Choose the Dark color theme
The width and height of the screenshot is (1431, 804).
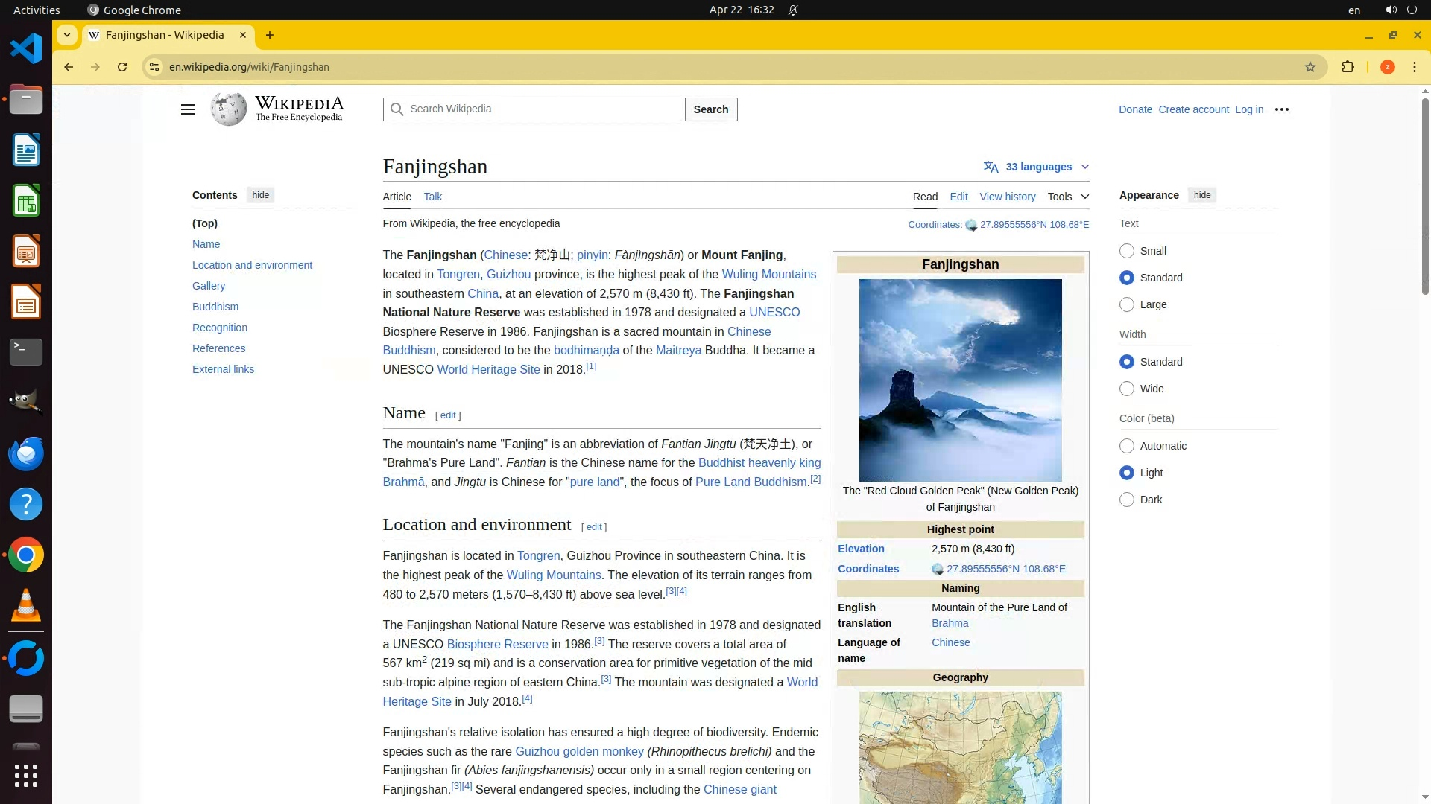click(x=1126, y=500)
